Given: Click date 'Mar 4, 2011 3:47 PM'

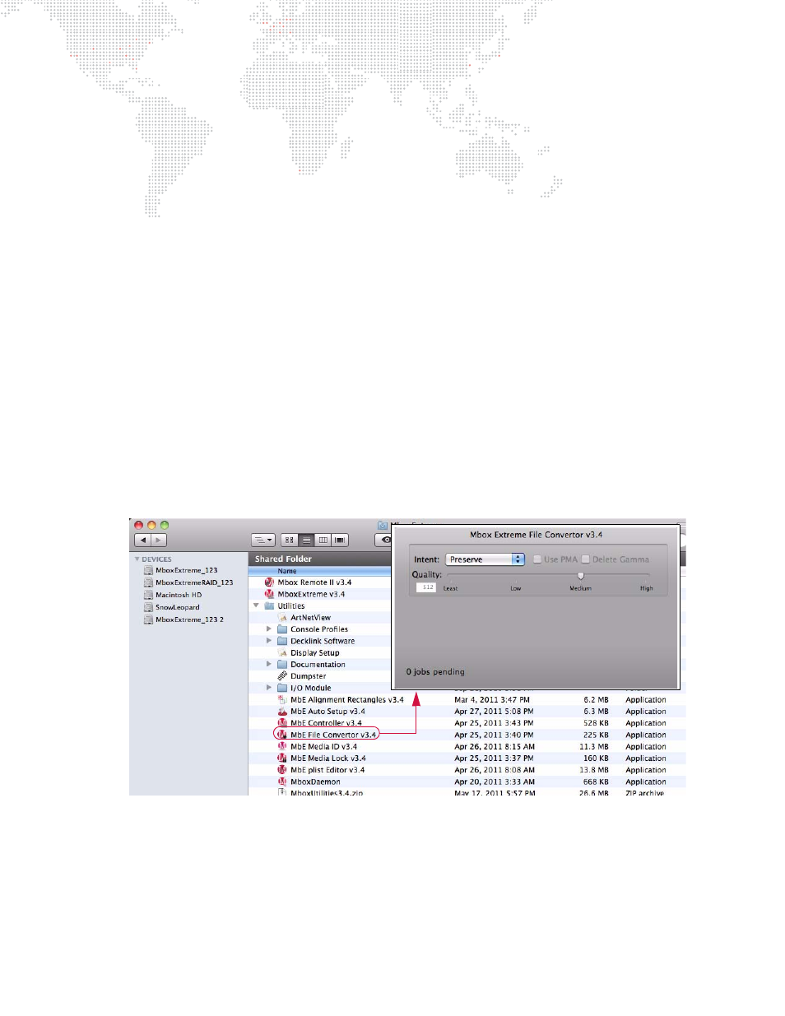Looking at the screenshot, I should [x=492, y=700].
